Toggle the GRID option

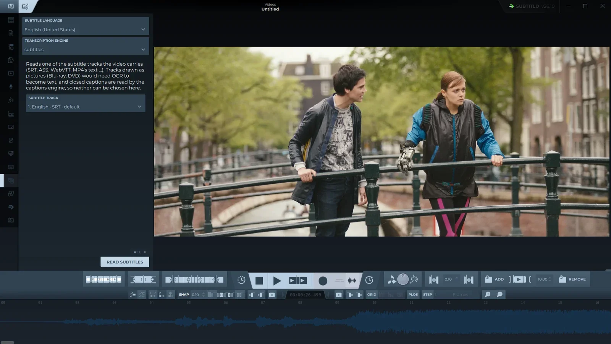(x=372, y=295)
